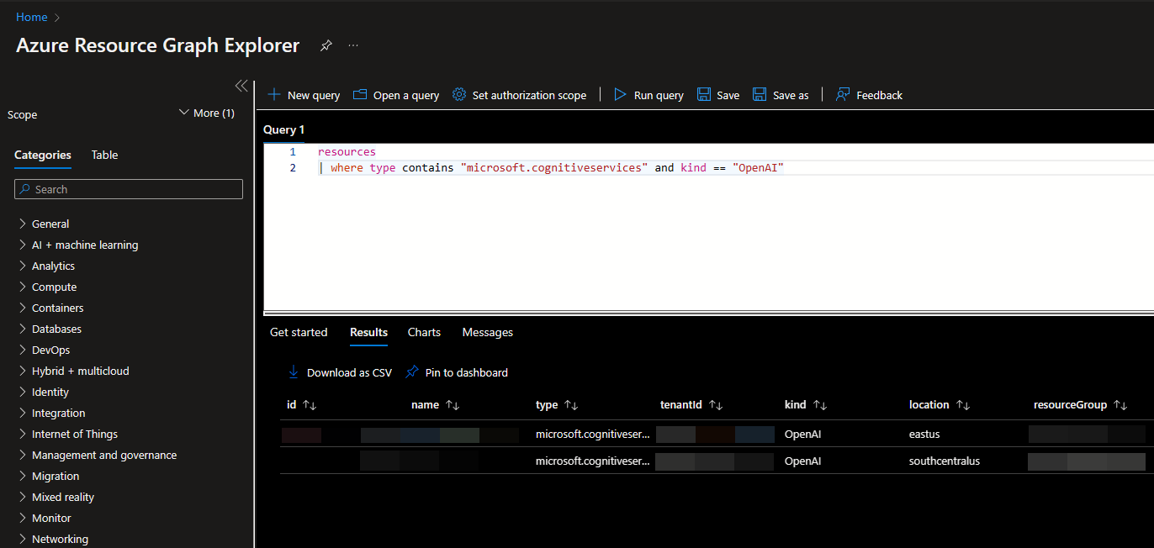Click type cell in the eastus row
1154x548 pixels.
click(593, 435)
